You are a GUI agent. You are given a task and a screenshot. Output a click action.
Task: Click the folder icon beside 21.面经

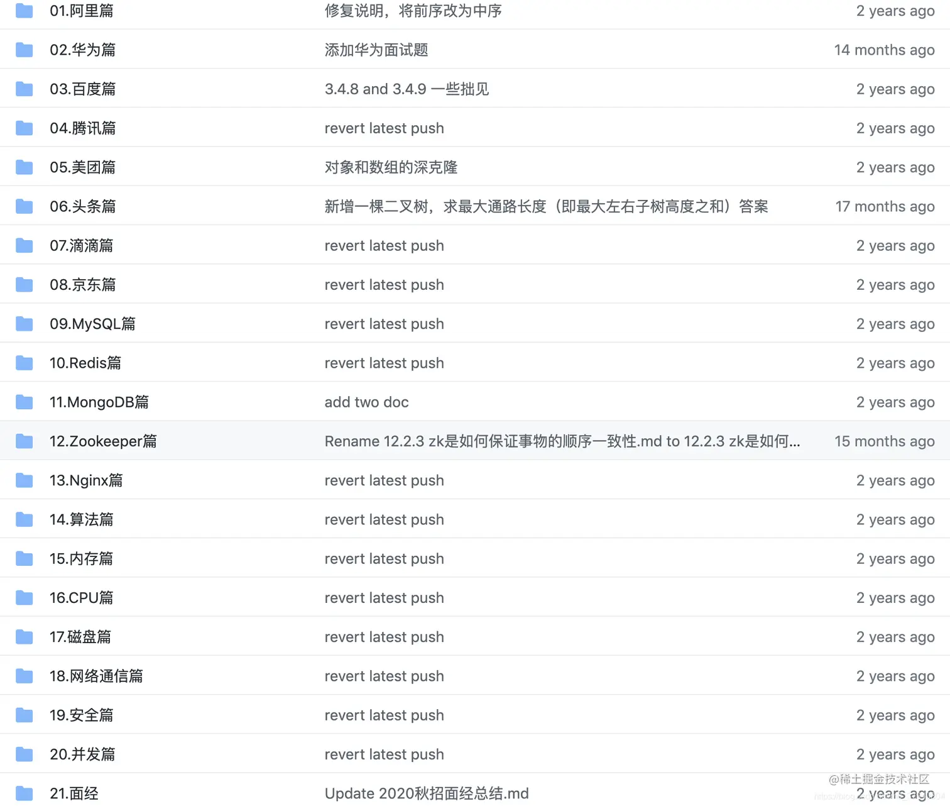tap(24, 793)
